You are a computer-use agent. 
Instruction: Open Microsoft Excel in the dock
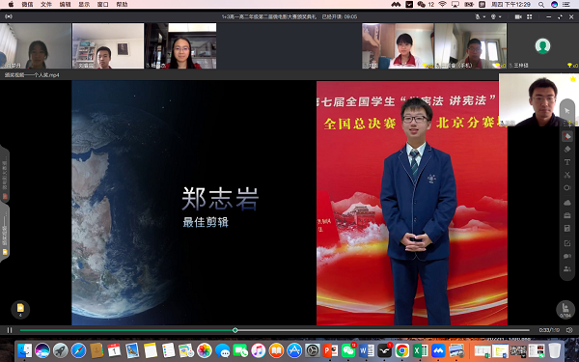pyautogui.click(x=420, y=350)
